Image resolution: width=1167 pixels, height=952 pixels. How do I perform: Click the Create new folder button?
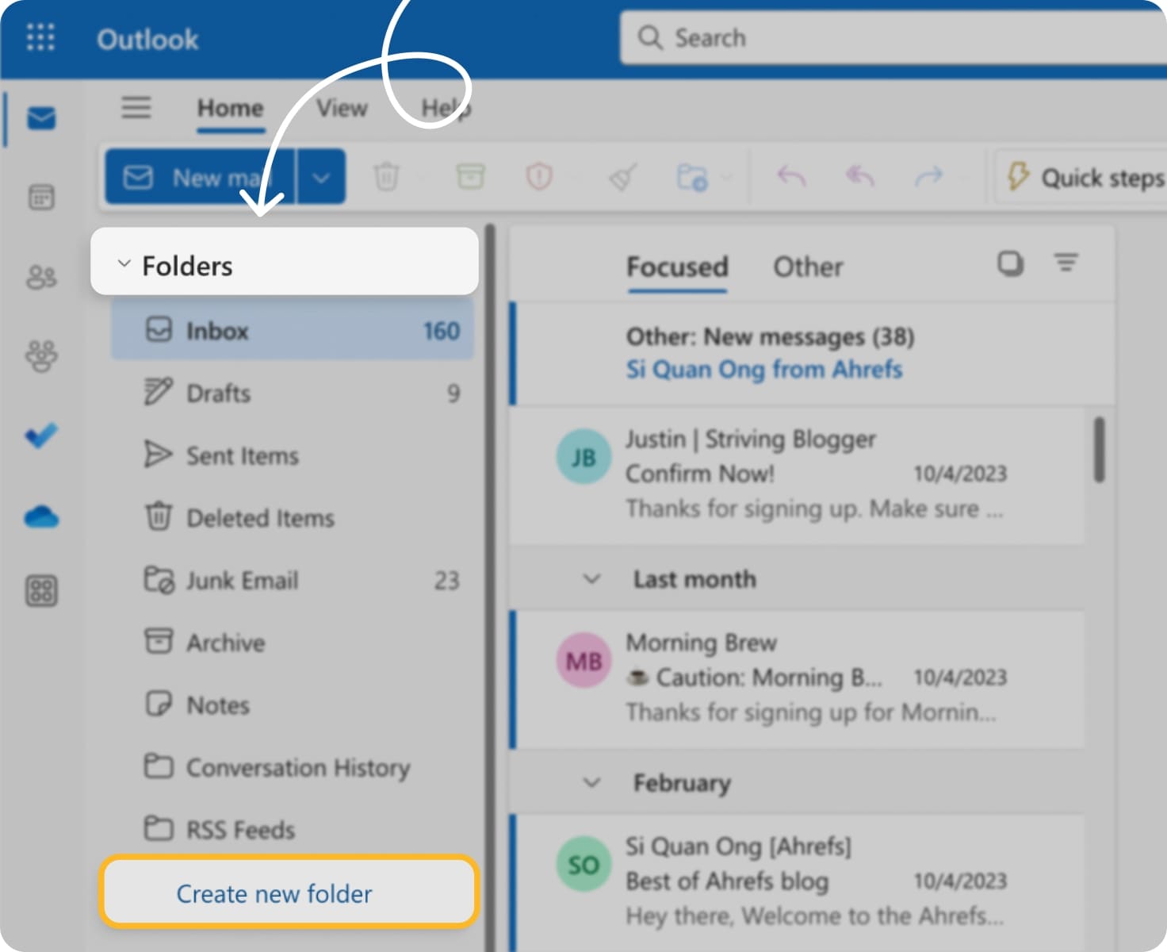274,893
